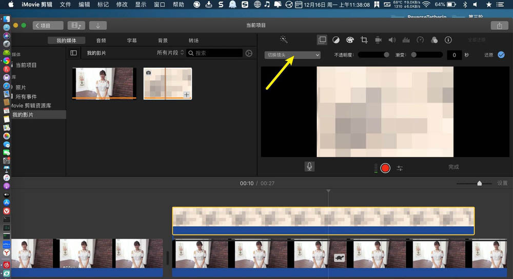Click the import down-arrow toolbar button
The image size is (513, 279).
(x=97, y=26)
